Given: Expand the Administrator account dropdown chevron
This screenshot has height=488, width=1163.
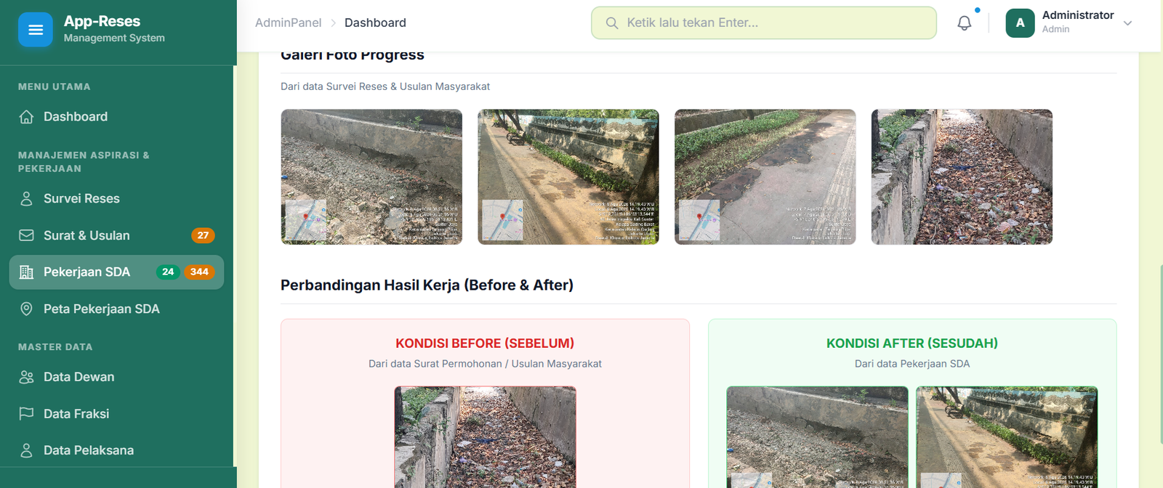Looking at the screenshot, I should pos(1127,23).
